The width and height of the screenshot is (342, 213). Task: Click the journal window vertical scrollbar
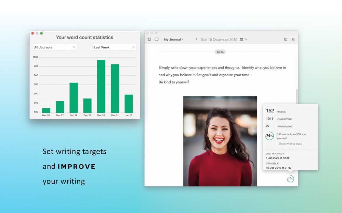click(x=297, y=96)
